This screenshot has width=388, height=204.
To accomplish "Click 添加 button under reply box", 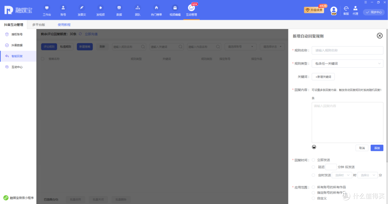I will 377,148.
